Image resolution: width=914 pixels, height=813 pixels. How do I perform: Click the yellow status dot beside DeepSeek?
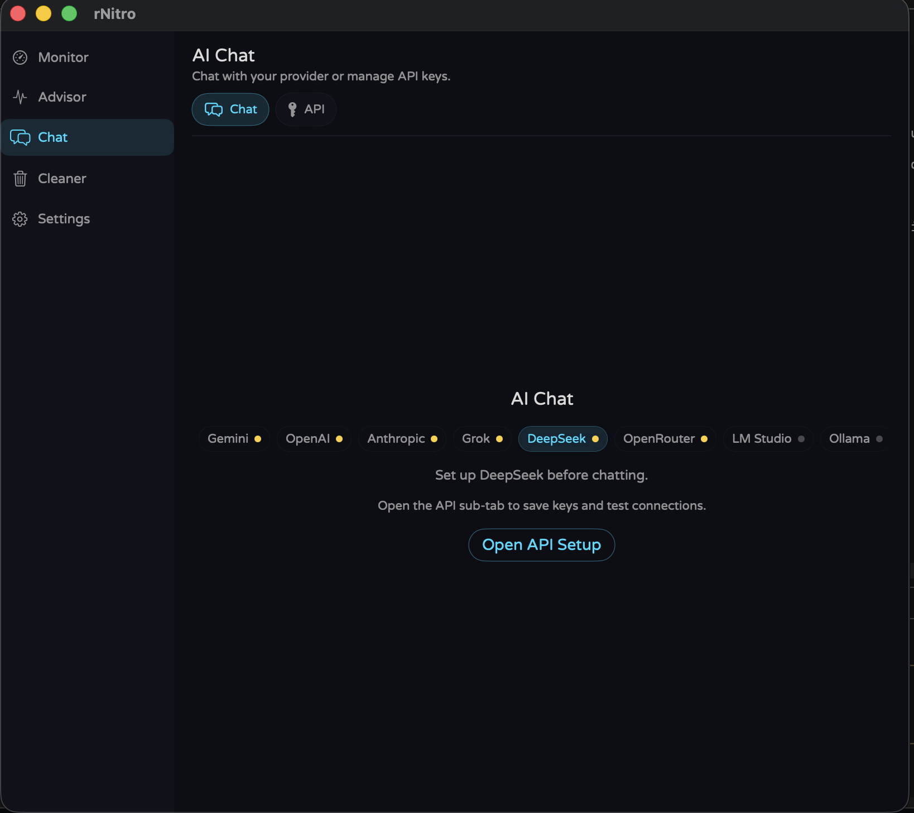pos(595,439)
